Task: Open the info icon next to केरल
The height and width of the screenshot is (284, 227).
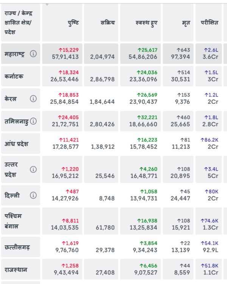Action: click(x=33, y=99)
